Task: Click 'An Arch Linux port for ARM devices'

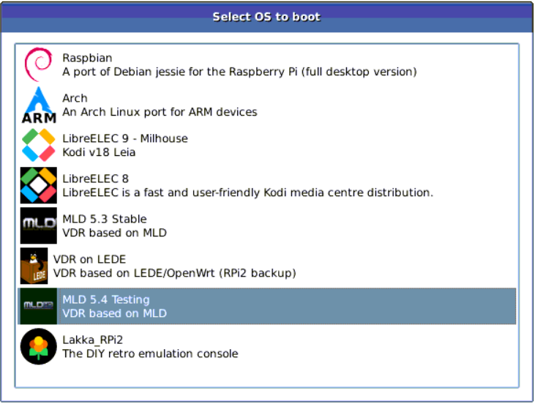Action: coord(160,112)
